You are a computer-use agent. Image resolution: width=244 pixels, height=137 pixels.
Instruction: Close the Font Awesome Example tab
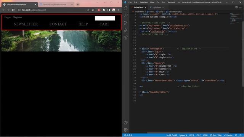tap(35, 5)
